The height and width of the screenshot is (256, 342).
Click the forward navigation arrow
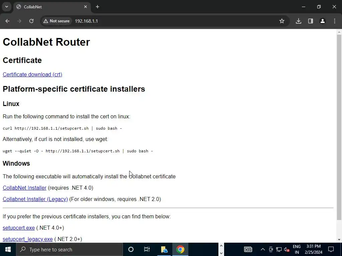pos(19,21)
